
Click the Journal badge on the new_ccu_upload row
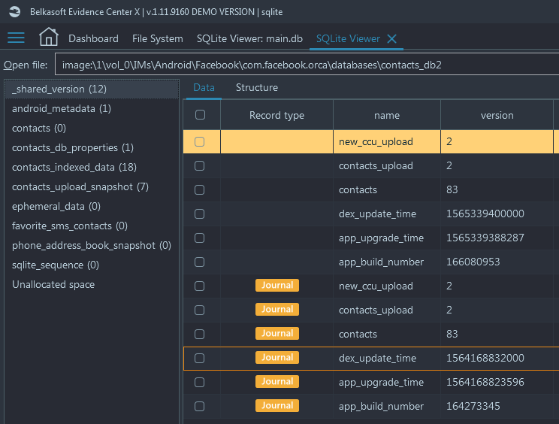[x=277, y=285]
